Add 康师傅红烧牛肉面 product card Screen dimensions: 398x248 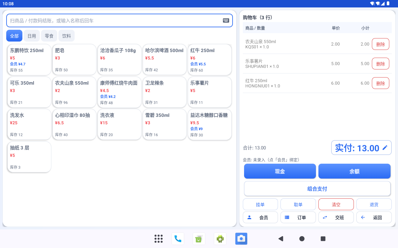[x=119, y=92]
